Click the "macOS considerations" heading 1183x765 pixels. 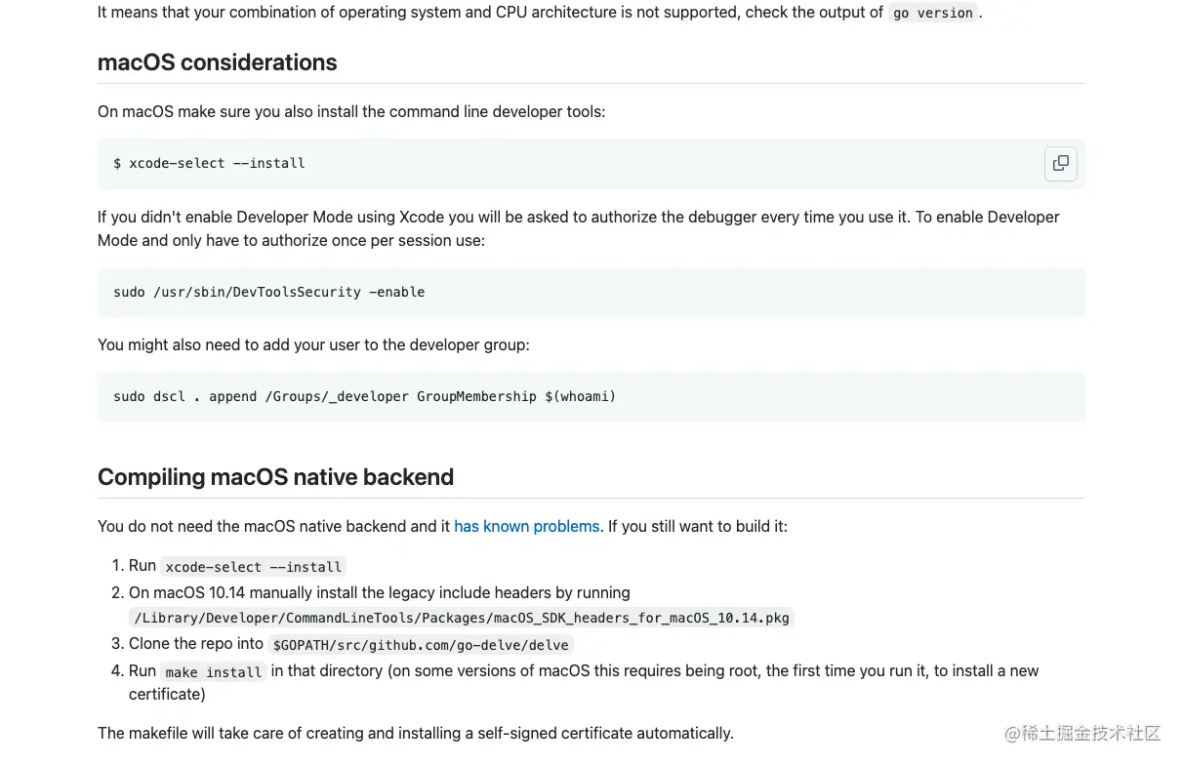217,62
